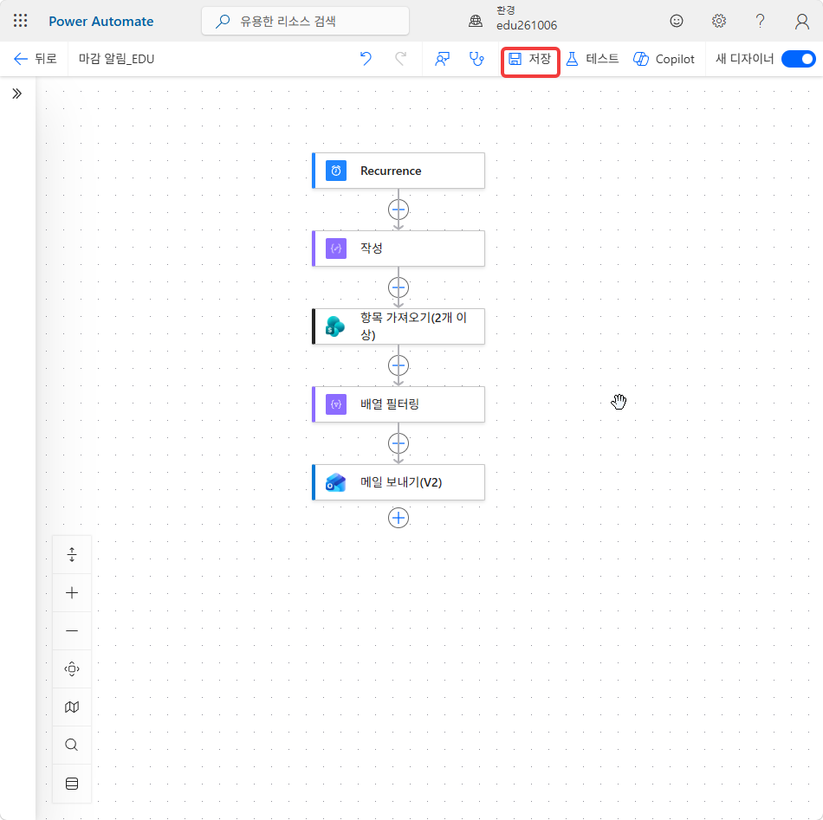This screenshot has height=820, width=823.
Task: Open the 항목 가져오기 SharePoint action
Action: 399,326
